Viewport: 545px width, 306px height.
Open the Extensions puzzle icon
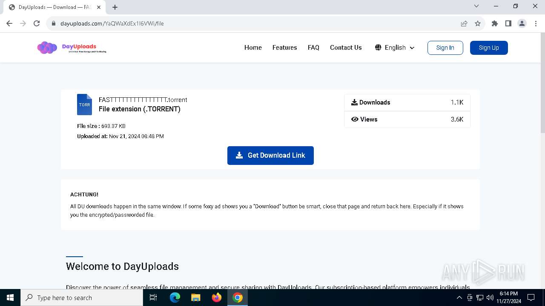[495, 23]
